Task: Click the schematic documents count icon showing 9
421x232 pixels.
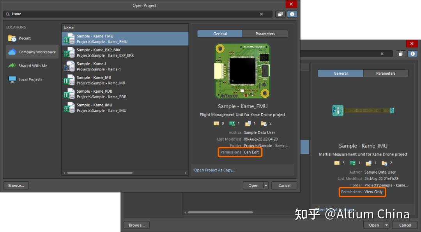Action: [x=216, y=123]
